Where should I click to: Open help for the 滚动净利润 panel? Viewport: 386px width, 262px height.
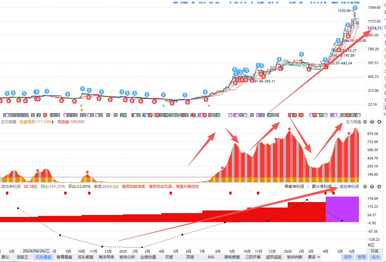372,187
